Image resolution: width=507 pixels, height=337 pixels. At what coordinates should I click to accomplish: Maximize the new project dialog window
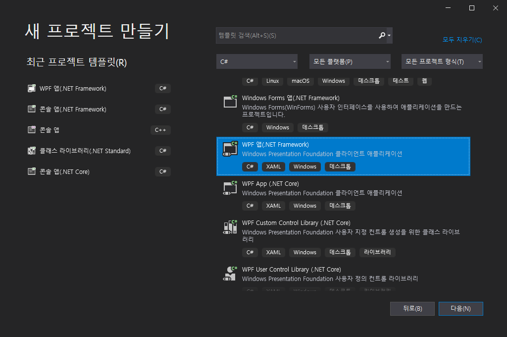pyautogui.click(x=472, y=8)
